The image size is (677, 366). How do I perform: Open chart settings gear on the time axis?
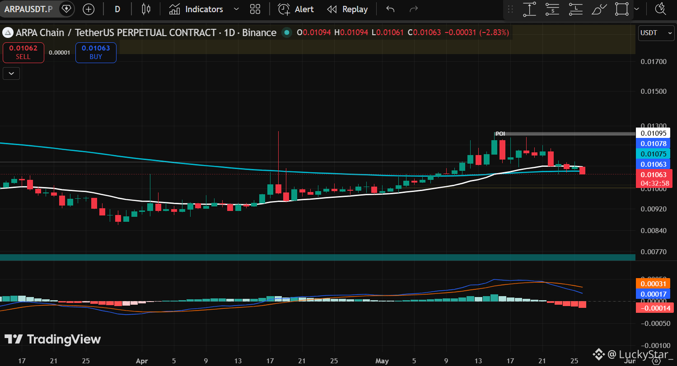(x=656, y=361)
